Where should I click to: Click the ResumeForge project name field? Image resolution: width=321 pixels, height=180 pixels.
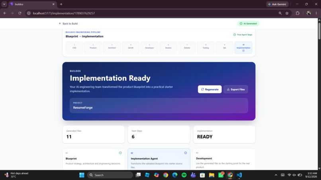pyautogui.click(x=159, y=106)
